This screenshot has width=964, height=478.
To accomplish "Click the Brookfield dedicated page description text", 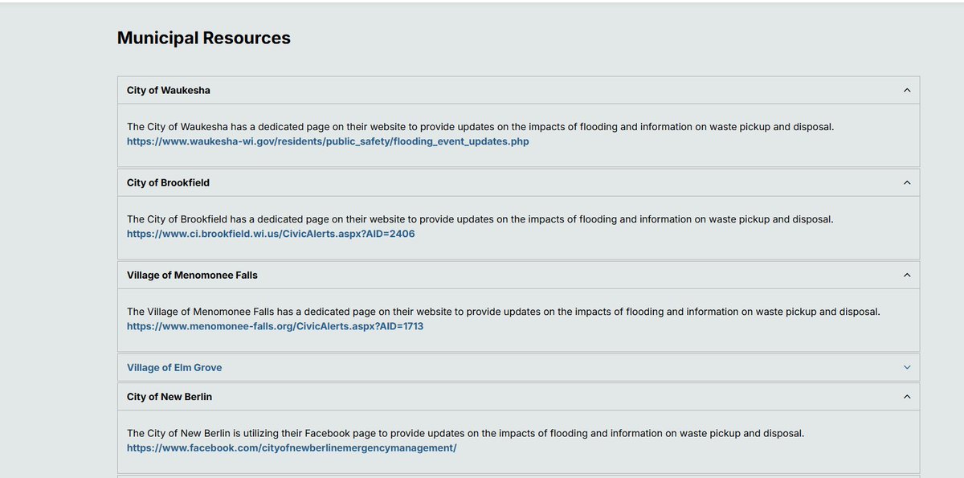I will click(x=480, y=219).
